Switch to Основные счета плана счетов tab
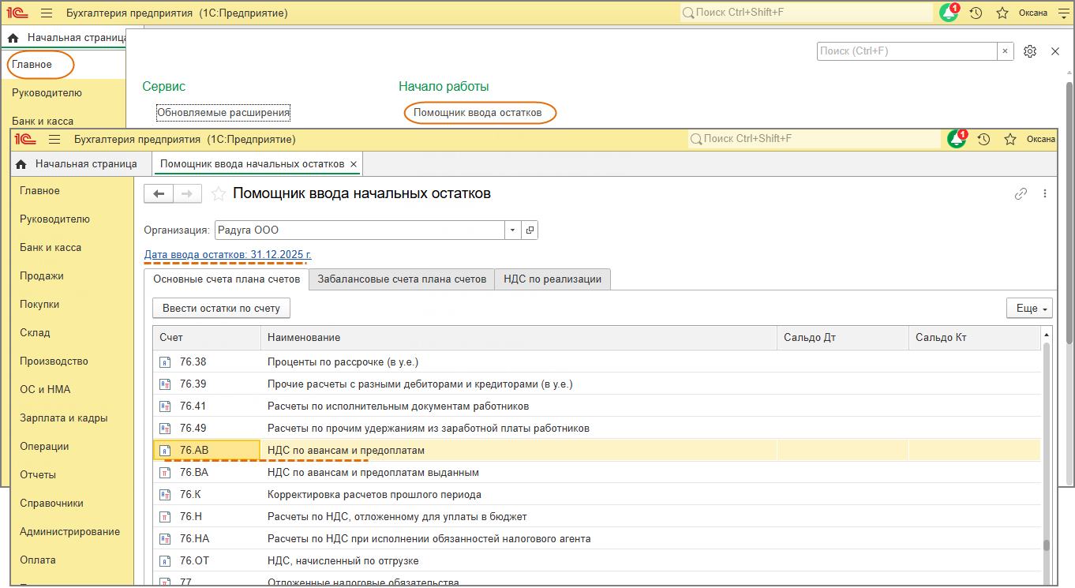This screenshot has width=1075, height=588. coord(227,279)
